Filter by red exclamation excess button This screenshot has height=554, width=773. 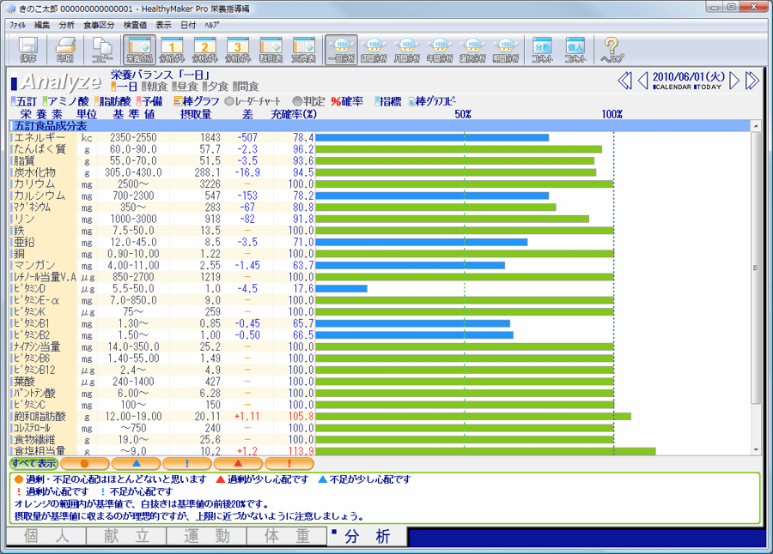pos(289,463)
